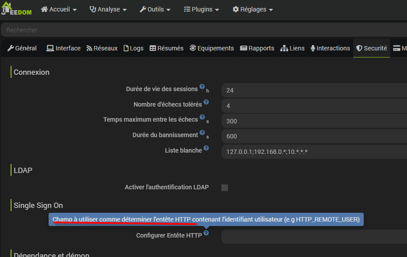Click help icon for Durée du bannissement
The image size is (407, 257).
coord(202,133)
